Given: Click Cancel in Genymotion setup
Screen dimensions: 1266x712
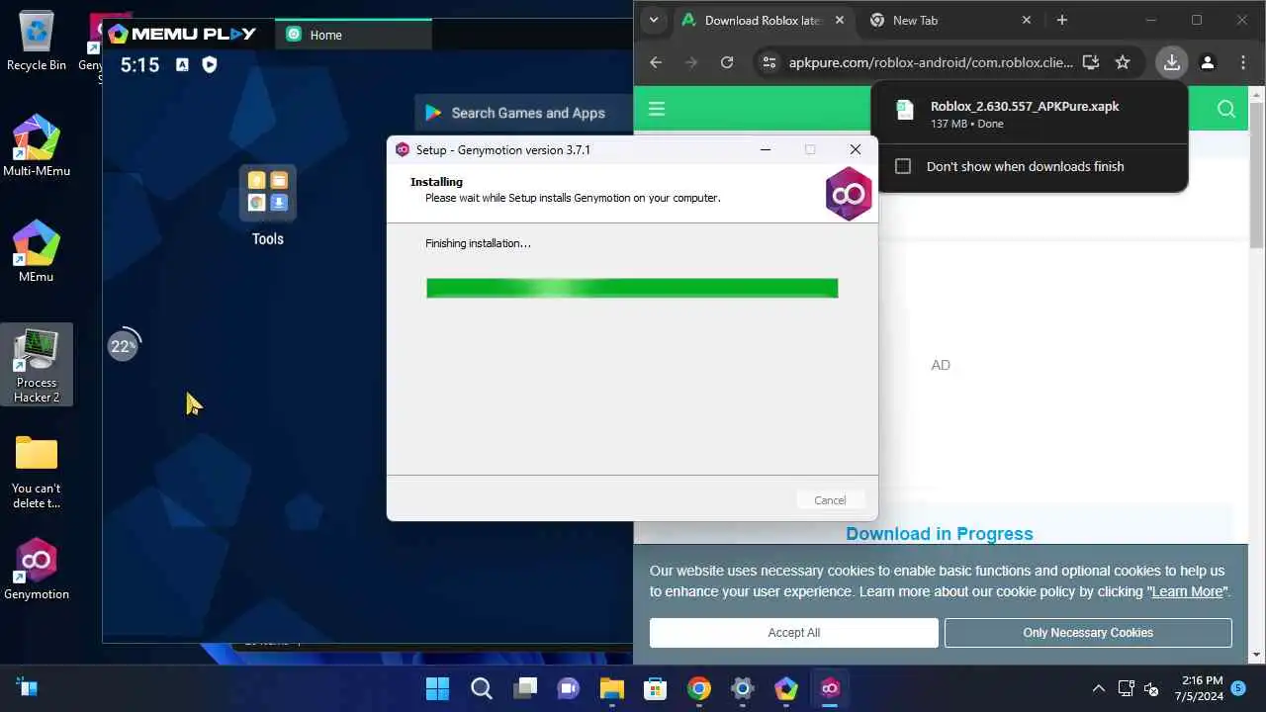Looking at the screenshot, I should [830, 500].
